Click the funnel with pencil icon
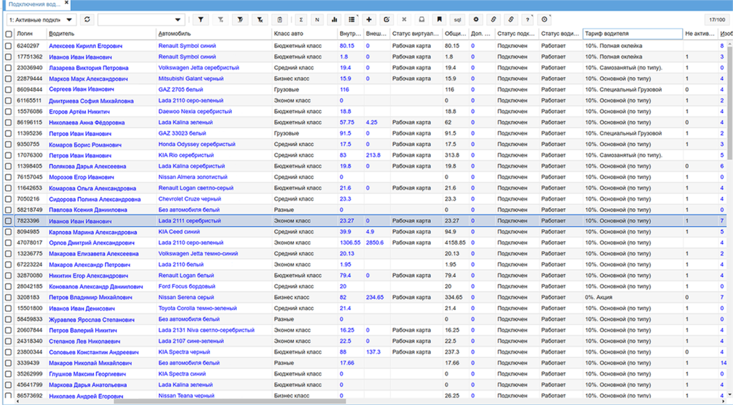This screenshot has height=405, width=733. [240, 19]
